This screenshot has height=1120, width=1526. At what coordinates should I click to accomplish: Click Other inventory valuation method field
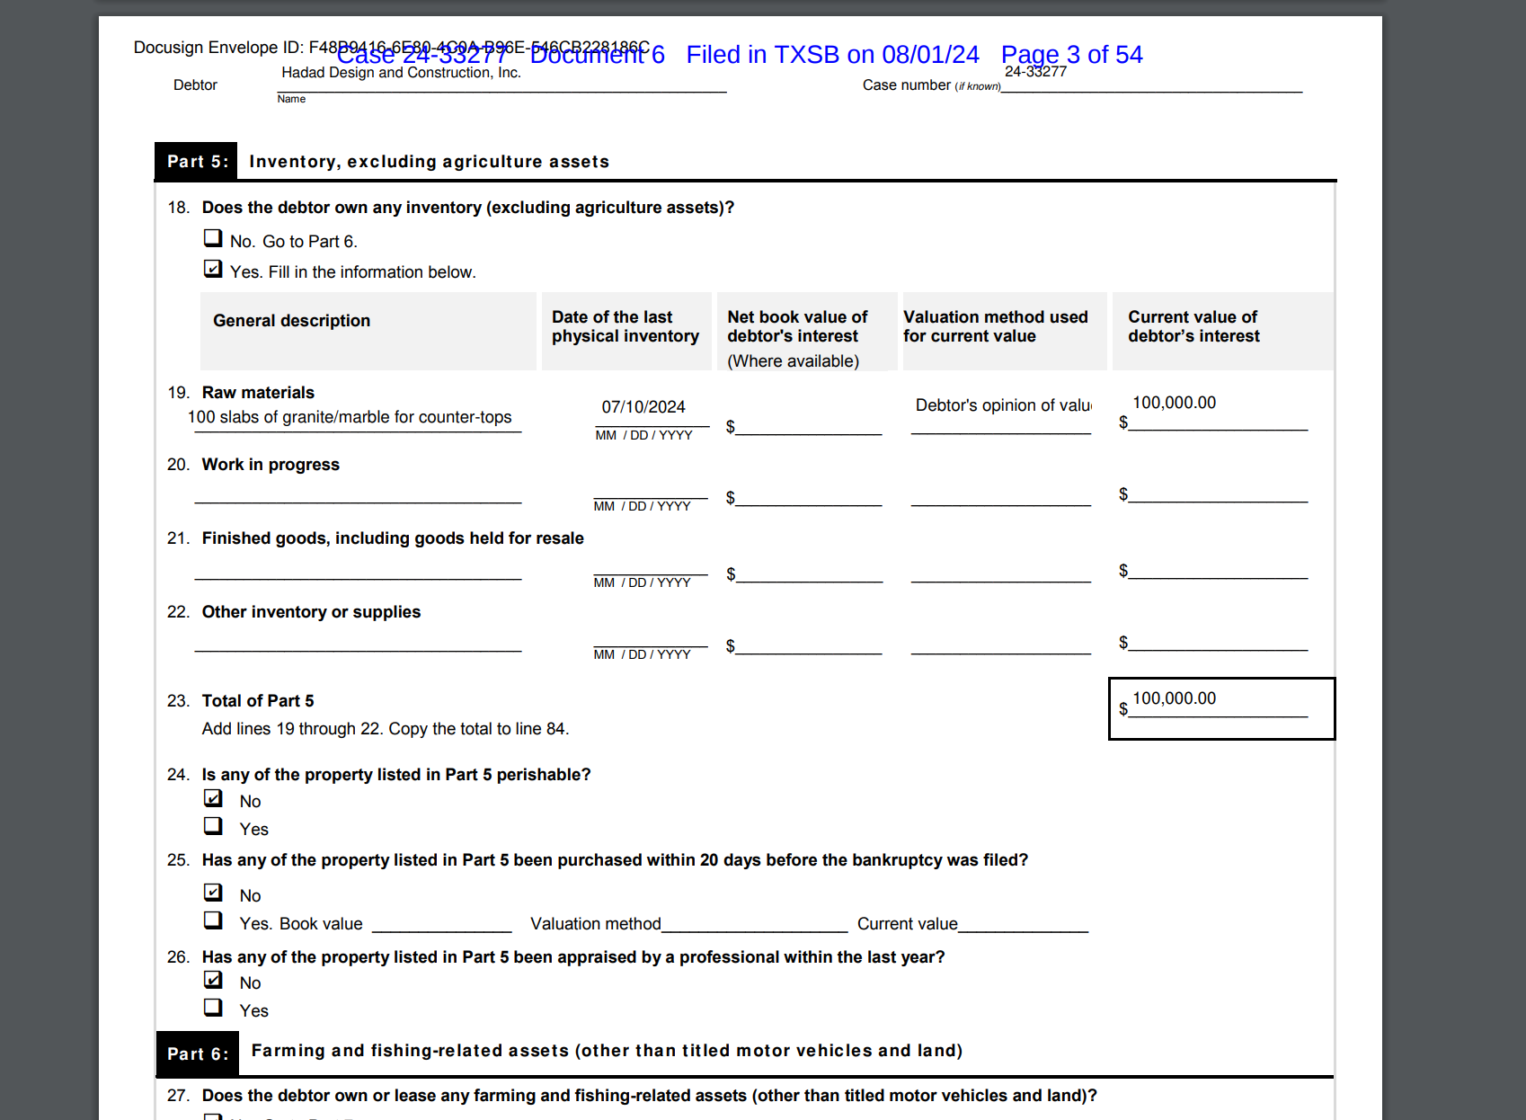[x=1001, y=643]
